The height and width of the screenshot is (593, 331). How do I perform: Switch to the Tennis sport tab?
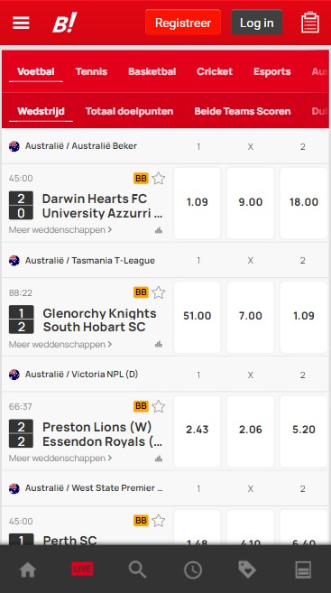tap(91, 71)
